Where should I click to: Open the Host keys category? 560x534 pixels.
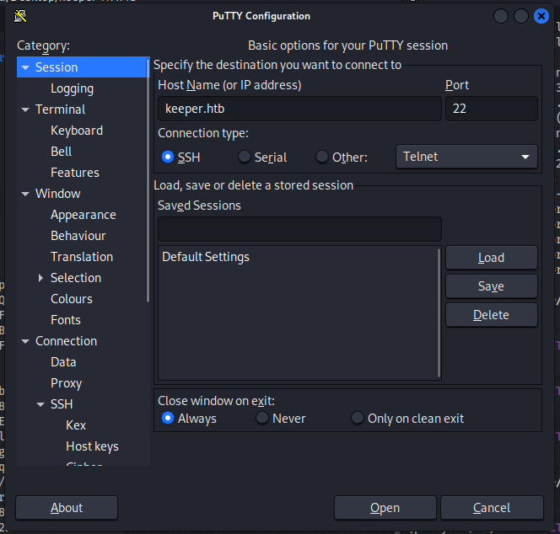(92, 446)
